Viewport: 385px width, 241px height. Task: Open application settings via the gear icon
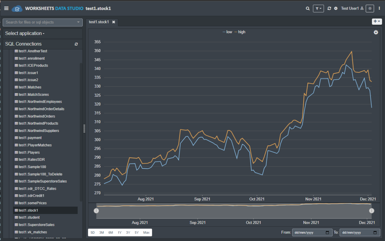(x=335, y=8)
